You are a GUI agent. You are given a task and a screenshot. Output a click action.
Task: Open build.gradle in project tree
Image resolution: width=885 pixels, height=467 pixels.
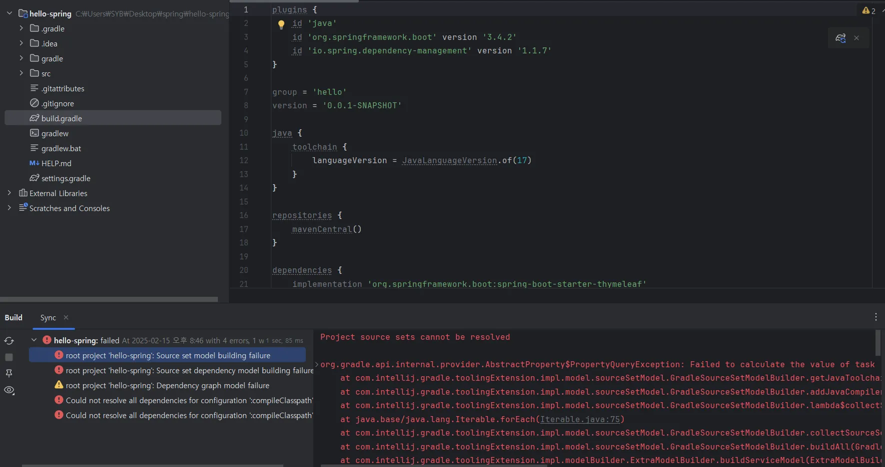click(113, 118)
